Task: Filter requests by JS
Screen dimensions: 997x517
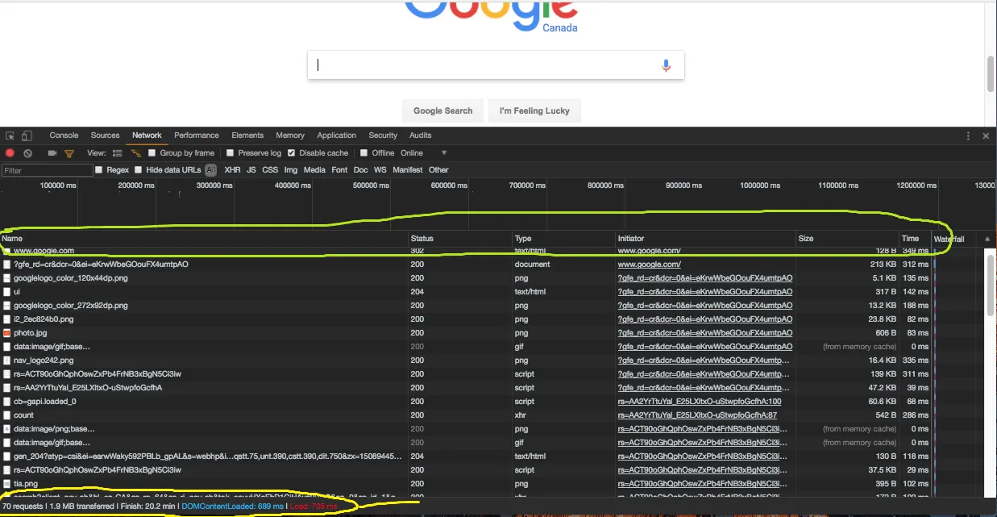Action: point(251,170)
